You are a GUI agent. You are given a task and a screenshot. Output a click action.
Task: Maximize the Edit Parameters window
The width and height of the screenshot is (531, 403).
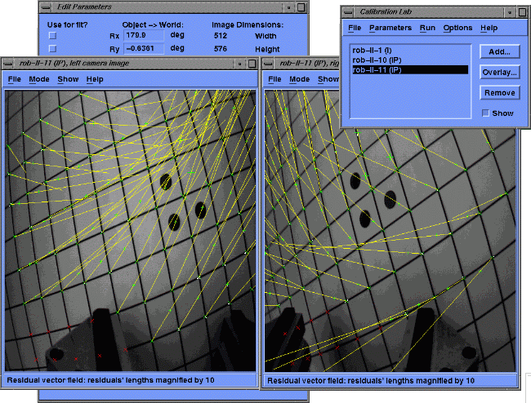tap(301, 7)
